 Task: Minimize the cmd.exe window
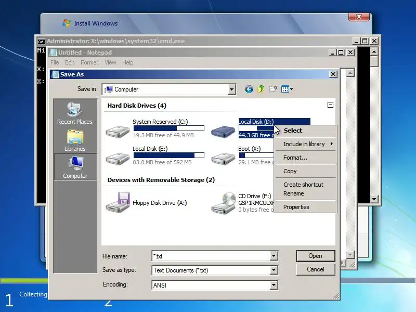point(356,41)
